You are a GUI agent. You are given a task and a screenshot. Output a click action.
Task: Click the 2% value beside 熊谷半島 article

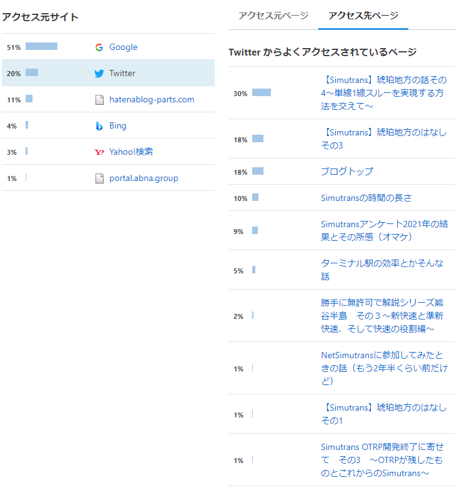click(238, 316)
